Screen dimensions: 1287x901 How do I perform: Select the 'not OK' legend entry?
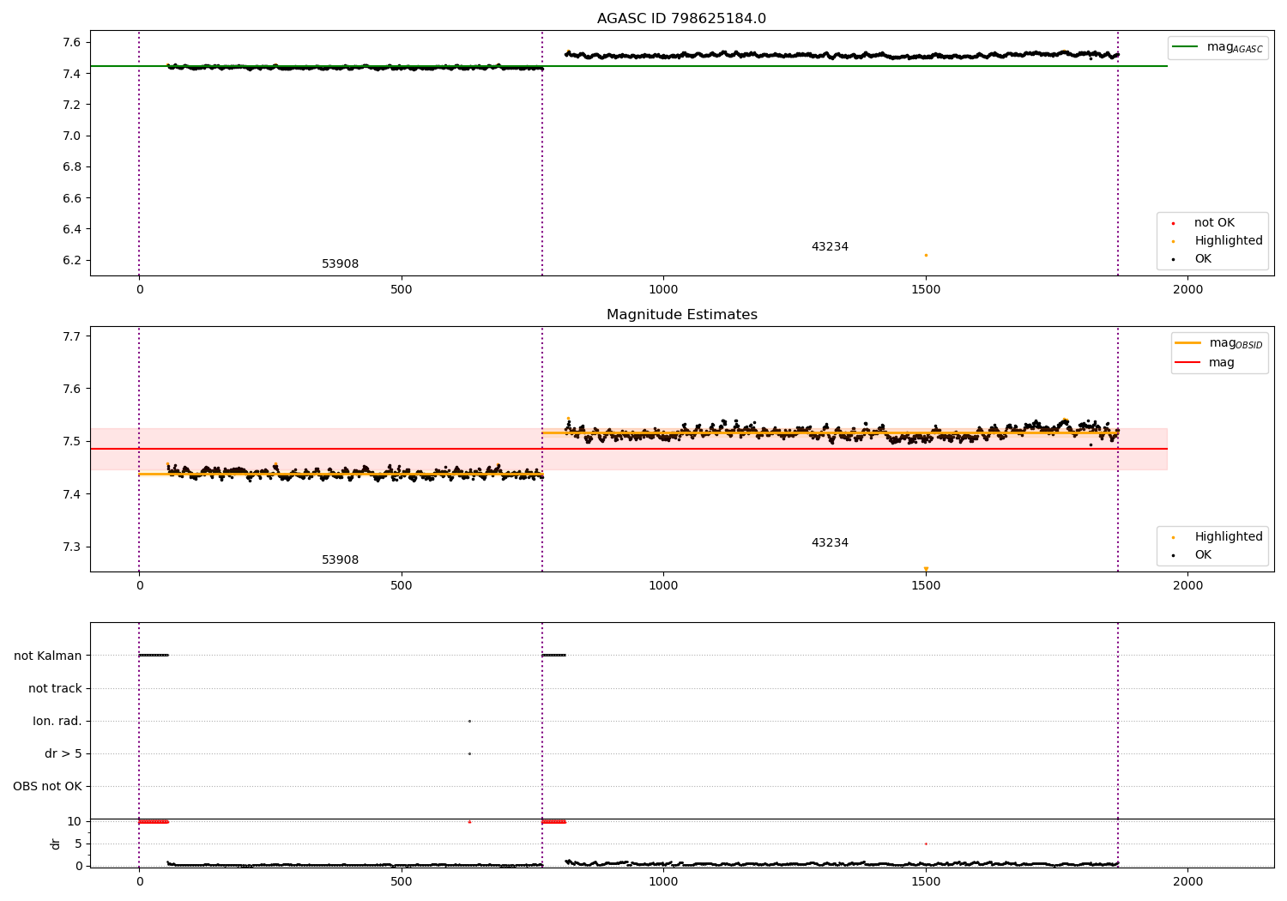coord(1214,223)
